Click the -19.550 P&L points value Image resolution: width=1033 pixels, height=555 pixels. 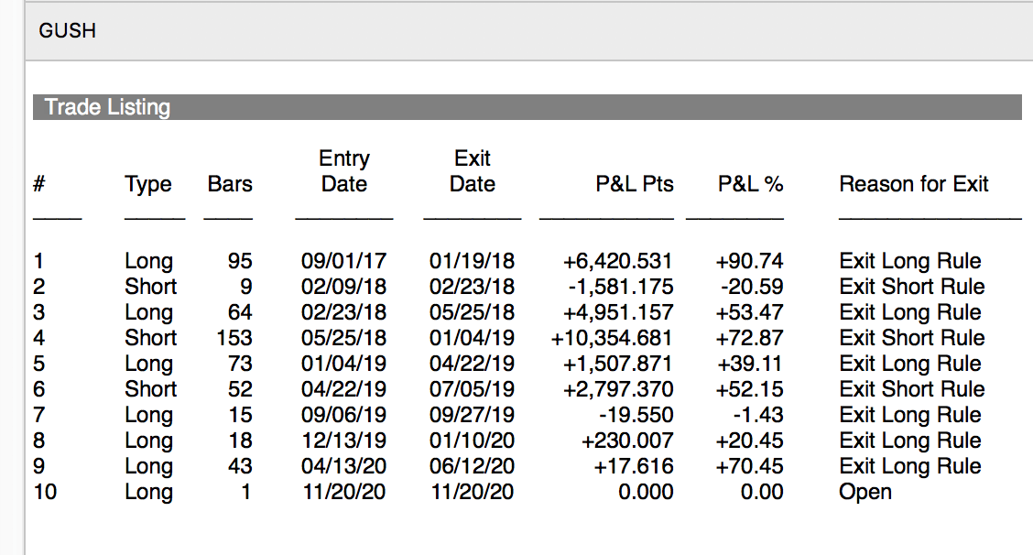(633, 415)
